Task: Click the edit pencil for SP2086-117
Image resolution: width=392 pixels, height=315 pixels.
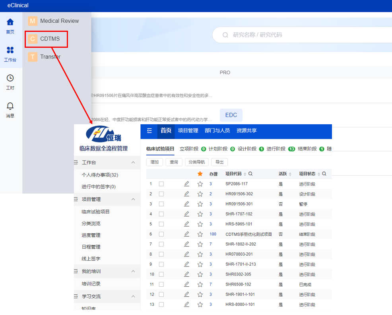Action: coord(186,184)
